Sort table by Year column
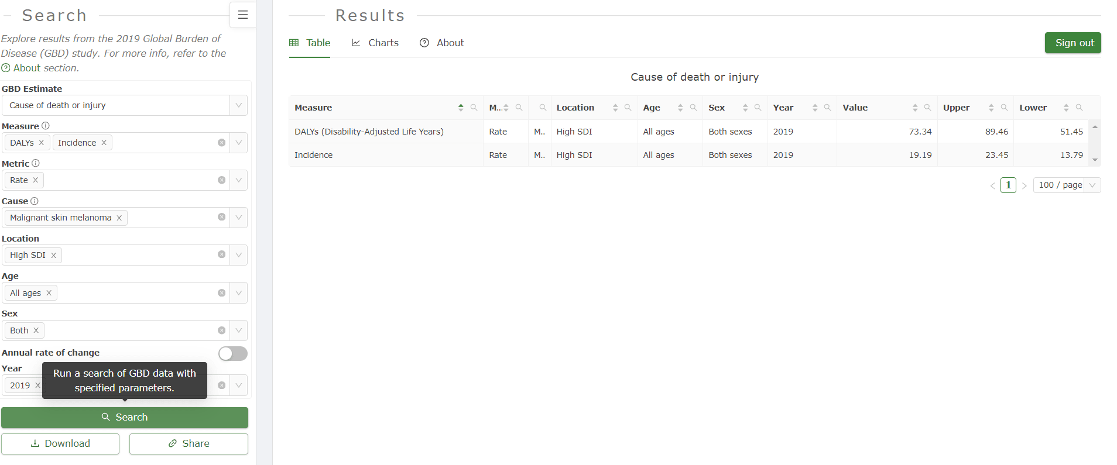Image resolution: width=1117 pixels, height=465 pixels. tap(815, 108)
